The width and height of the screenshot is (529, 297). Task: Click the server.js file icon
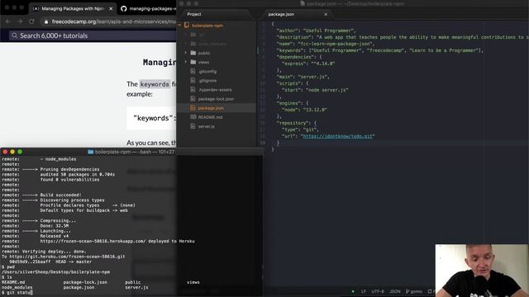193,126
